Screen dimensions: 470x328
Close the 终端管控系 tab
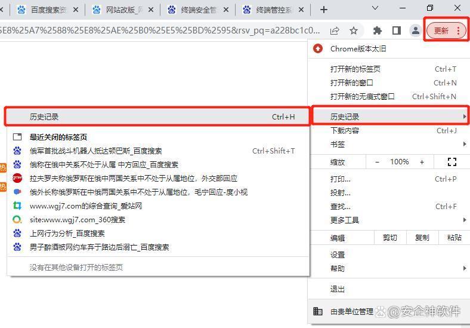pos(301,10)
